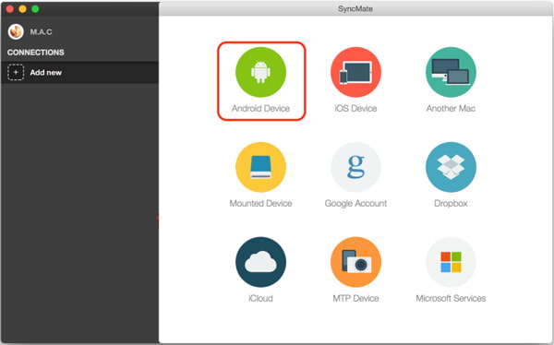Click the CONNECTIONS section header
The width and height of the screenshot is (554, 345).
(36, 53)
